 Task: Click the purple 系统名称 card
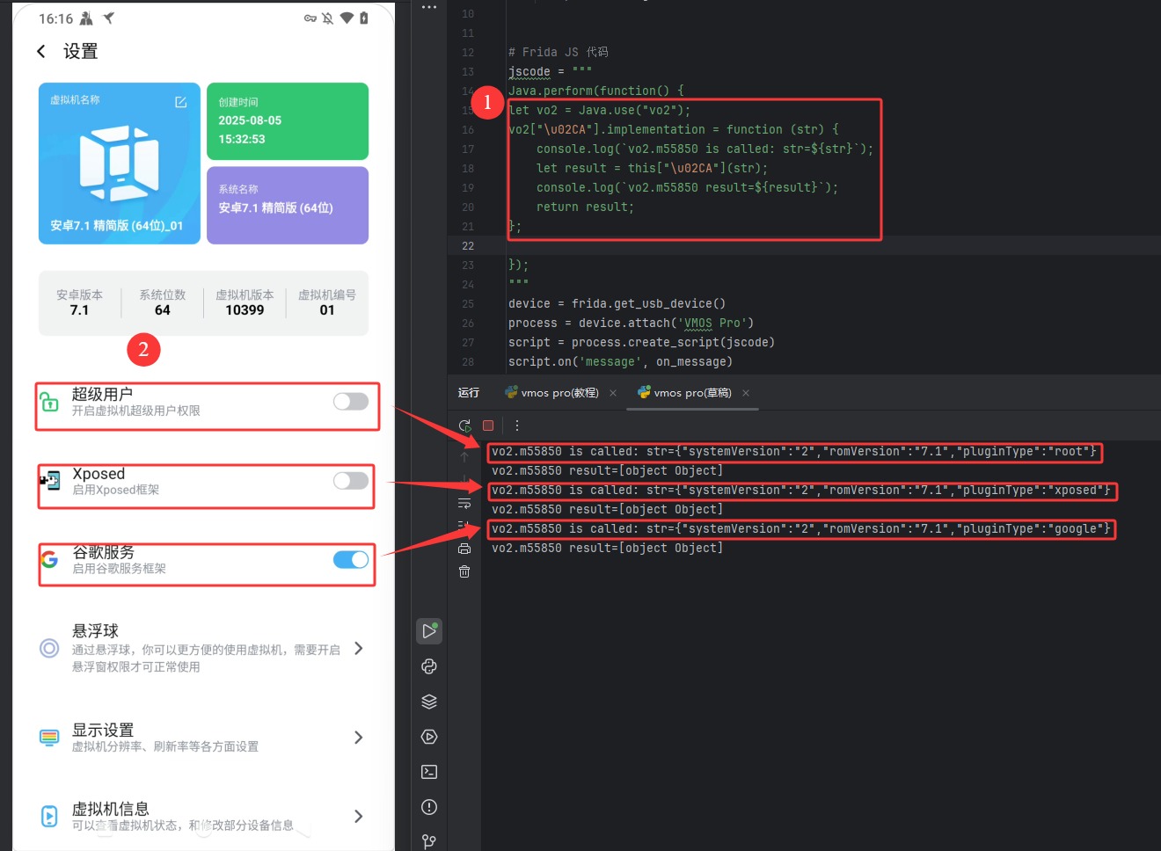(x=288, y=206)
